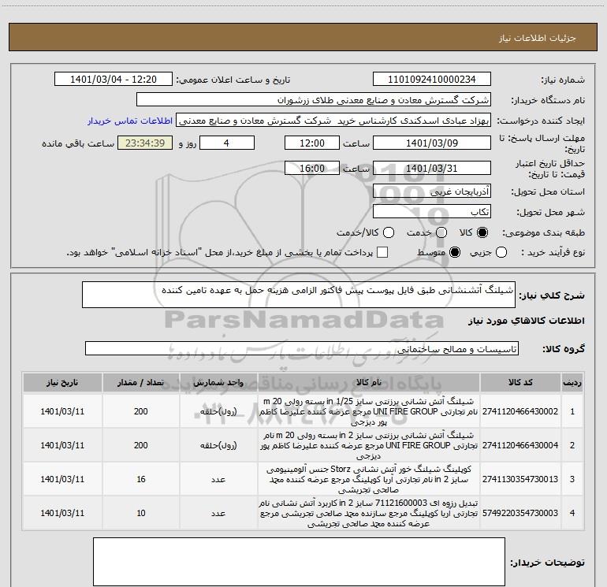607x587 pixels.
Task: Click the price validity date 1401/03/31
Action: point(432,168)
